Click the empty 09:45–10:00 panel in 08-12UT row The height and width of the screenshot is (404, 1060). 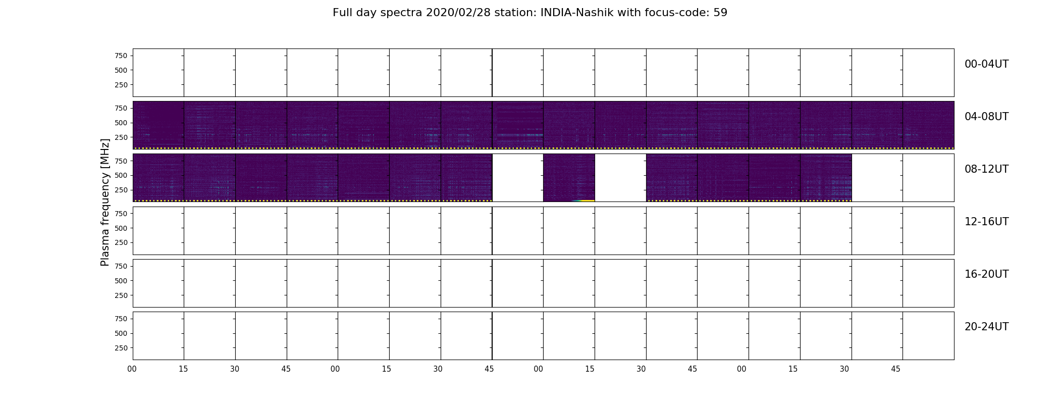coord(518,178)
